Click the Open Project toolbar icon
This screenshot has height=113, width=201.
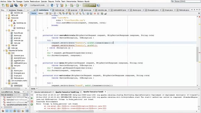12,5
